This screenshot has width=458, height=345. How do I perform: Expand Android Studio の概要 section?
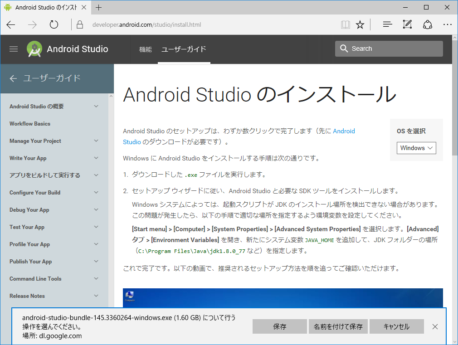point(96,107)
